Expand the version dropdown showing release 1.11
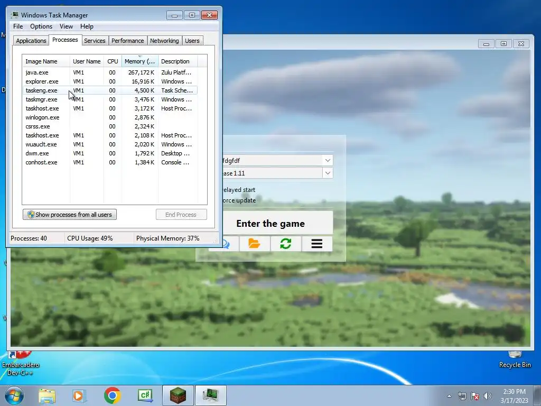The image size is (541, 406). 328,173
